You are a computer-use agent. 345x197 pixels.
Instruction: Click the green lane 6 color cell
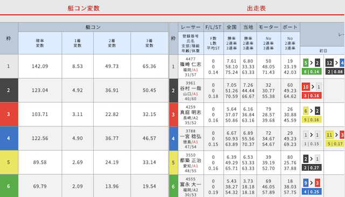9,186
